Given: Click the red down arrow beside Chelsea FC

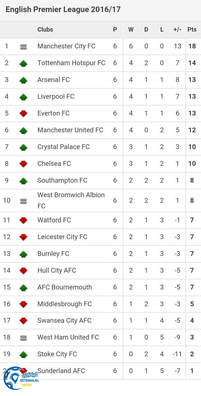Looking at the screenshot, I should coord(23,164).
